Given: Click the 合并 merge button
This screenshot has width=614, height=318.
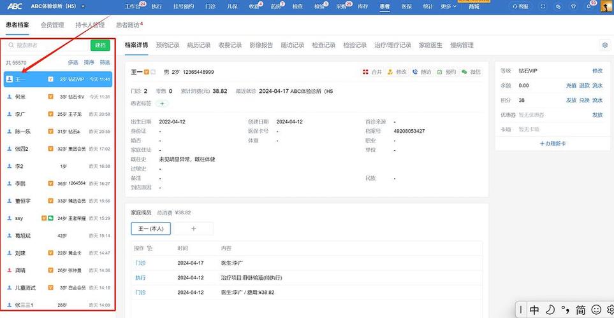Looking at the screenshot, I should point(372,72).
